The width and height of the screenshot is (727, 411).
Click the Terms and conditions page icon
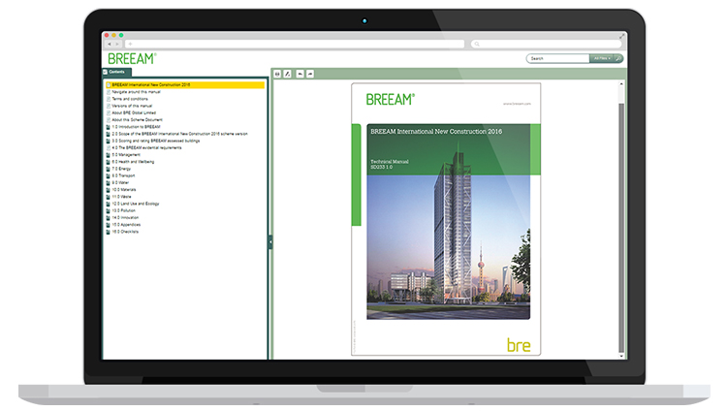coord(109,99)
